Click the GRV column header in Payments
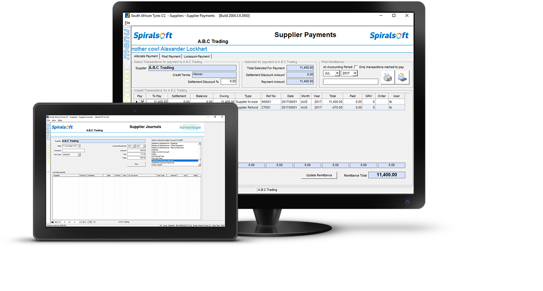 click(x=369, y=96)
